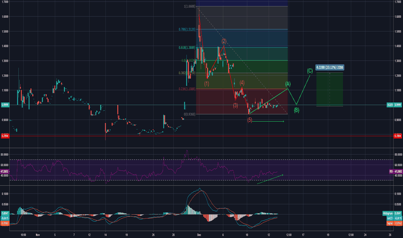This screenshot has width=403, height=238.
Task: Click the 0(0.9360) Fibonacci level label
Action: [x=189, y=114]
